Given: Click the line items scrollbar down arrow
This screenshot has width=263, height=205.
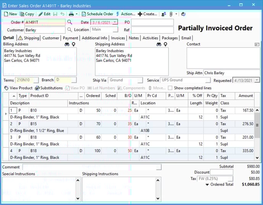Looking at the screenshot, I should pyautogui.click(x=257, y=158).
